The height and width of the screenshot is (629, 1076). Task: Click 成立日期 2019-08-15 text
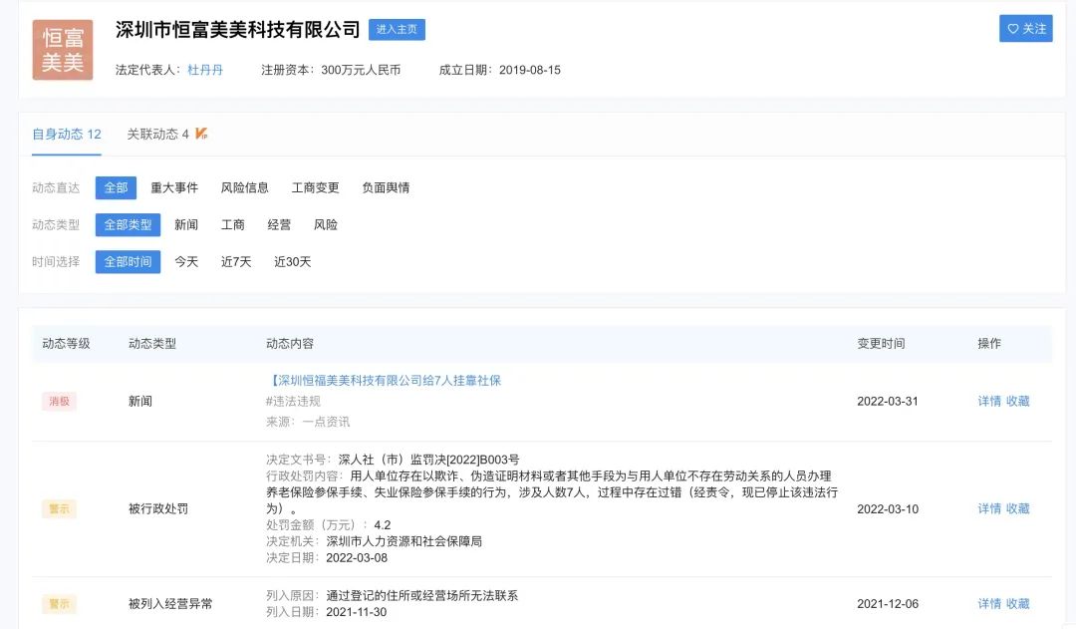499,70
